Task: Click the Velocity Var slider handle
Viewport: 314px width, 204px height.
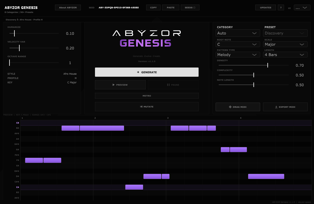Action: 19,48
